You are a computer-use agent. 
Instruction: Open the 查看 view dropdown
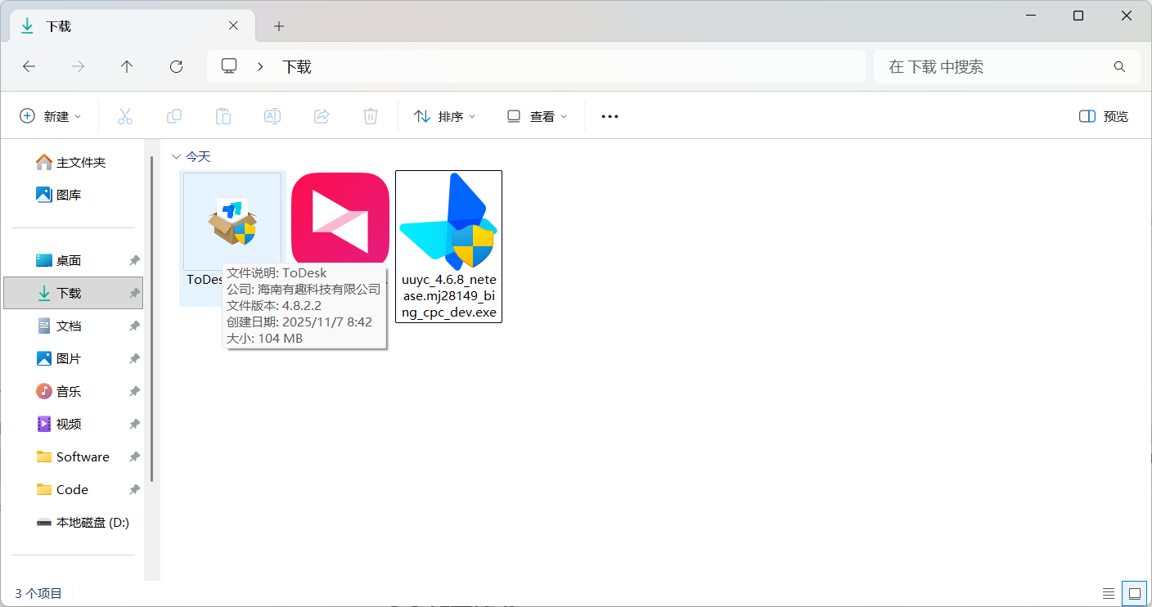pyautogui.click(x=536, y=115)
